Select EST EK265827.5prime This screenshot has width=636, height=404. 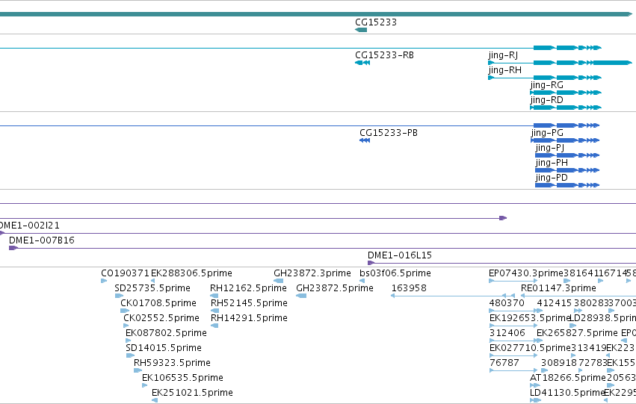coord(577,333)
